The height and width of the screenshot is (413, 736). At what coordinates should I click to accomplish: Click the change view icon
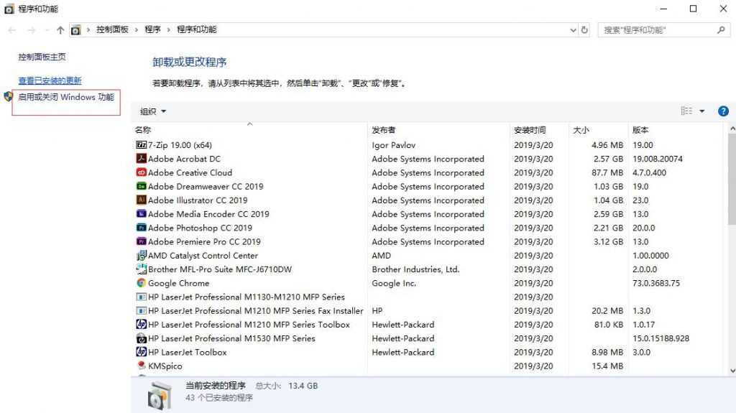(x=686, y=111)
